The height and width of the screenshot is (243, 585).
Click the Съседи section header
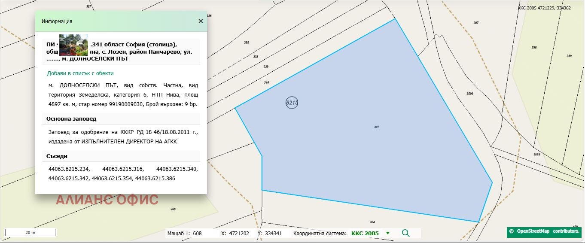[x=57, y=156]
